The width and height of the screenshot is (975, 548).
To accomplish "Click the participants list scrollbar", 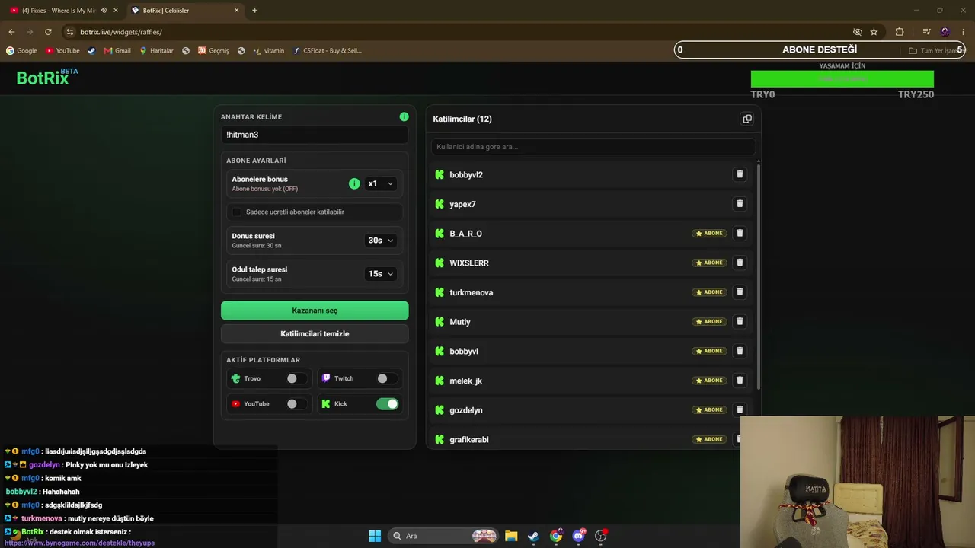I will pos(758,276).
